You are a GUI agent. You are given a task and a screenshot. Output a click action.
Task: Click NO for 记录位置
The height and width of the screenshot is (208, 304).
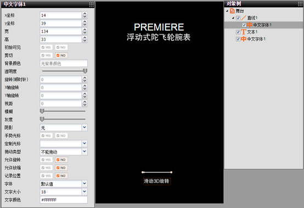pyautogui.click(x=61, y=176)
